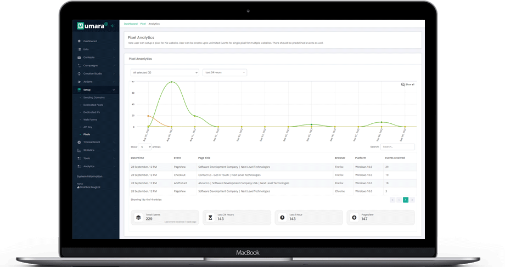Select the API Key submenu item
505x267 pixels.
tap(87, 127)
